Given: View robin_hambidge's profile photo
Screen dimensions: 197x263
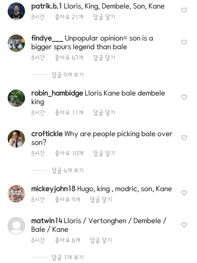Looking at the screenshot, I should click(x=16, y=98).
